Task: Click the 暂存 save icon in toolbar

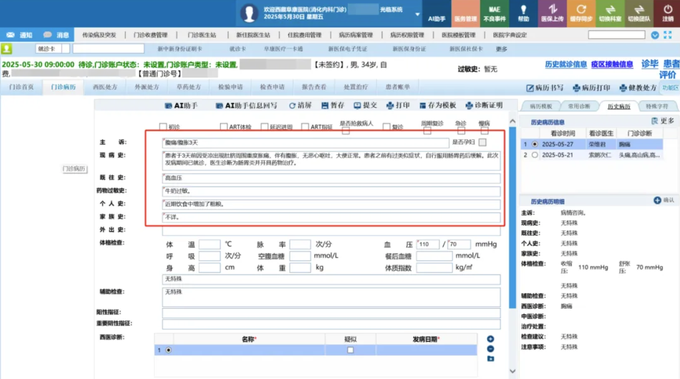Action: point(325,105)
